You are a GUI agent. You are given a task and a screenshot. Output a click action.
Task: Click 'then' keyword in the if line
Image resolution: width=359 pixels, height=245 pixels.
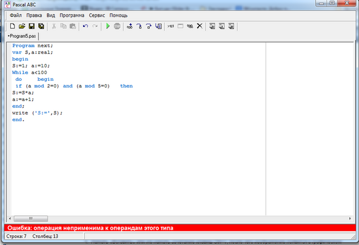pos(126,86)
